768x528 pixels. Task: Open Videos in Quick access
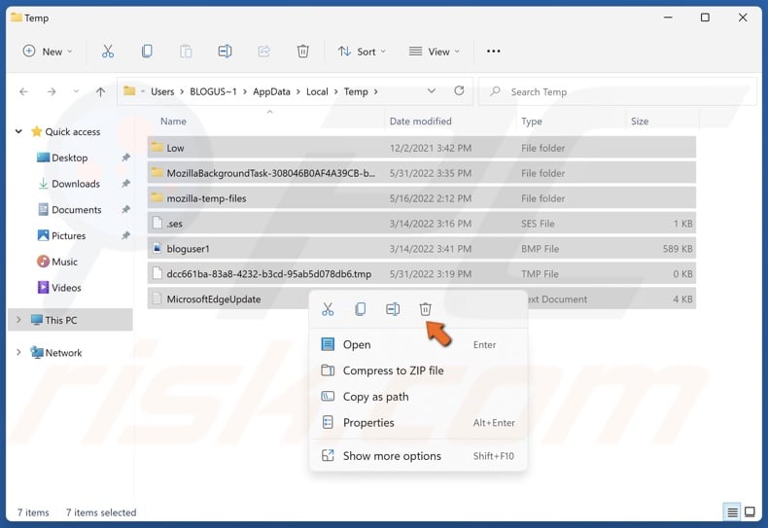pos(66,288)
